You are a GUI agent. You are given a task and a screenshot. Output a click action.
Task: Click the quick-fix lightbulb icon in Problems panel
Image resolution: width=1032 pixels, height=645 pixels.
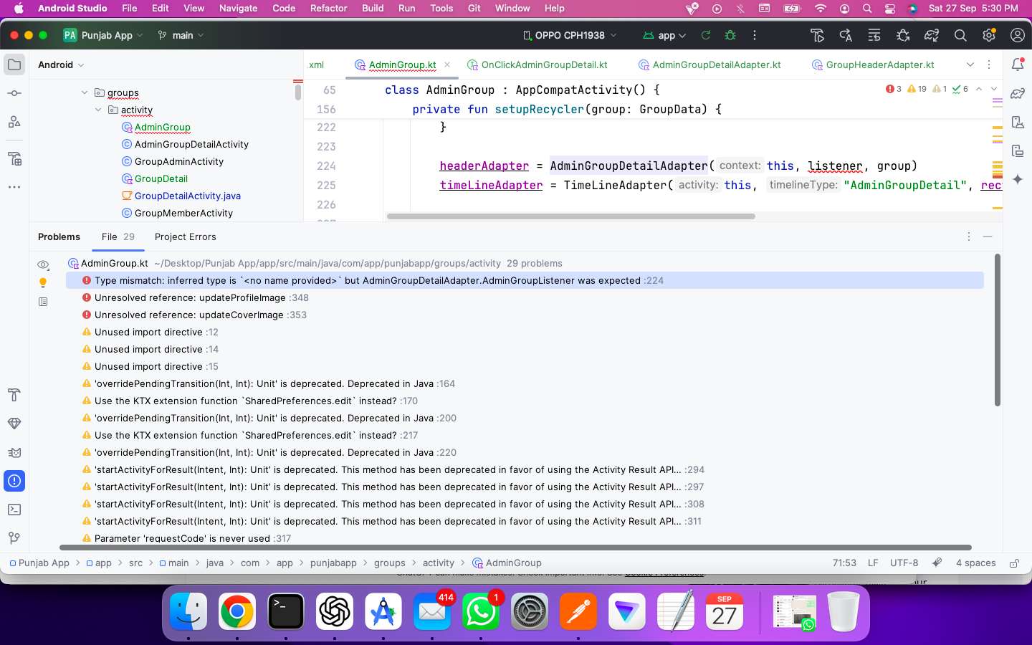click(x=43, y=283)
